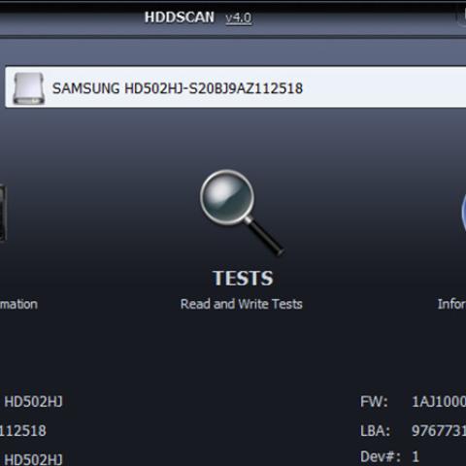Click the truncated 'mation' label on the left
Image resolution: width=466 pixels, height=466 pixels.
(x=18, y=304)
